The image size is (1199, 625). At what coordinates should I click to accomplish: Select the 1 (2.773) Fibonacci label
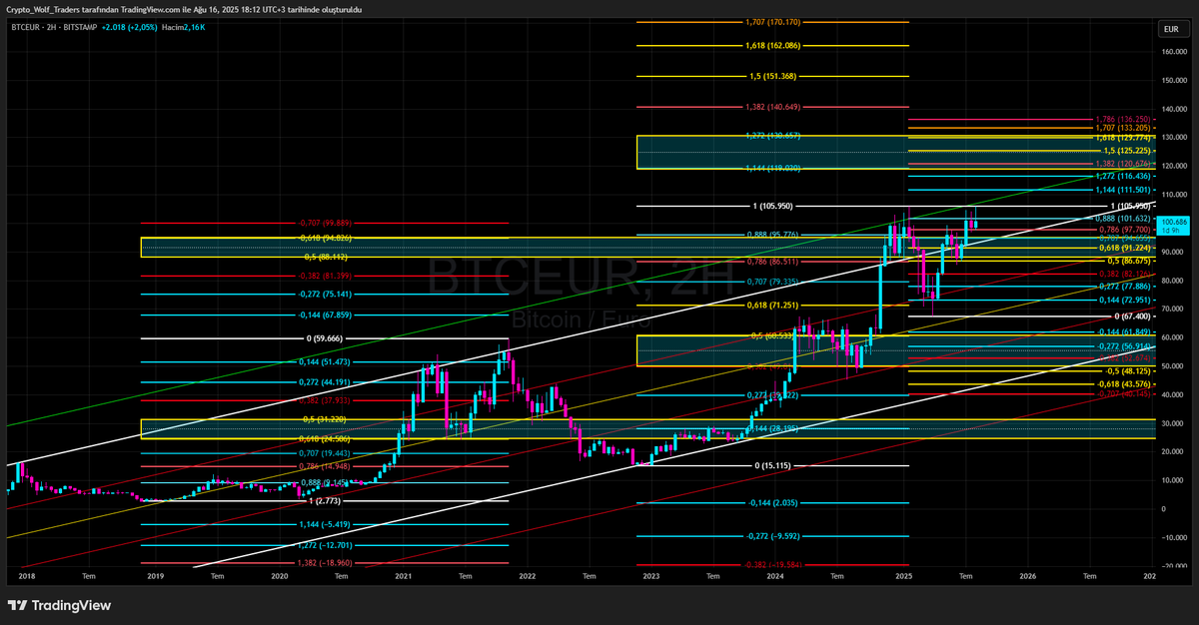(325, 500)
